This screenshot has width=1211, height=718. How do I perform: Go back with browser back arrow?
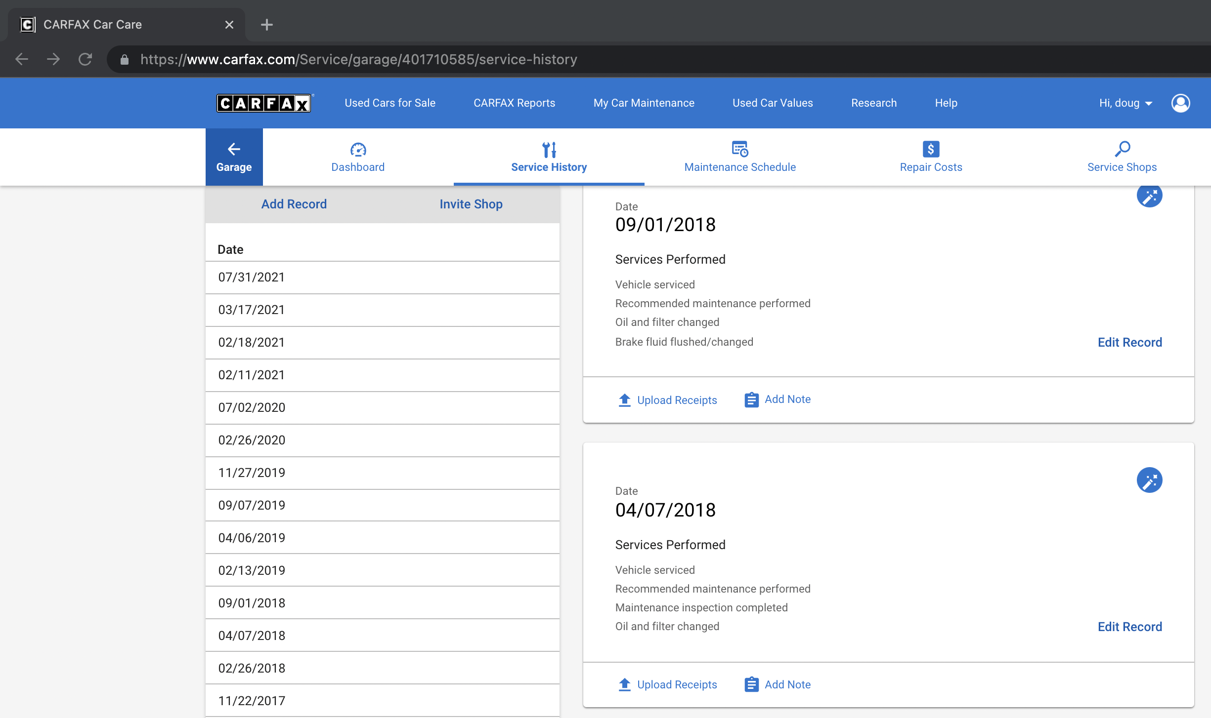pos(22,59)
